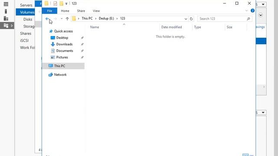
Task: Minimize the Explorer window
Action: tap(225, 3)
